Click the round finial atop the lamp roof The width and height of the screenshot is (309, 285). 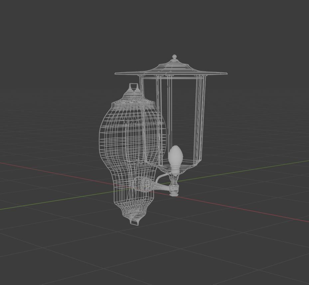tap(174, 57)
